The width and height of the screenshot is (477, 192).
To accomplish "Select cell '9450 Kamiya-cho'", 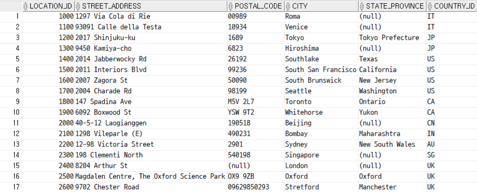I will 151,48.
